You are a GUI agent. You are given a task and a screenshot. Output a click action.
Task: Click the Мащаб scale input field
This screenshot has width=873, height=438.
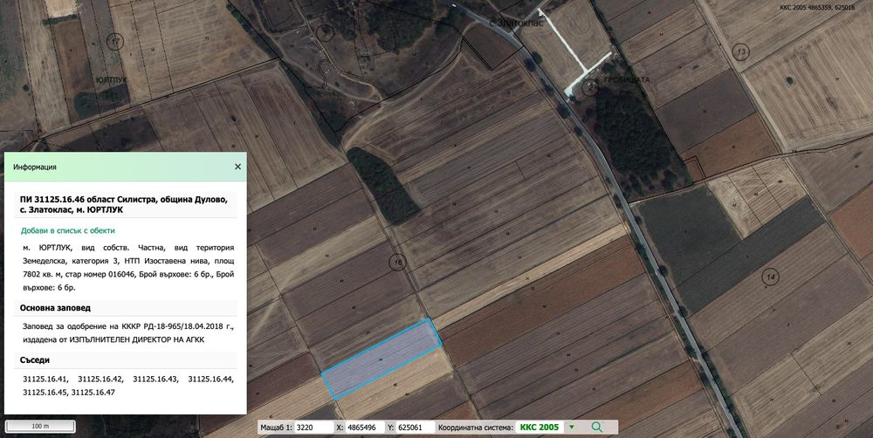click(x=313, y=428)
